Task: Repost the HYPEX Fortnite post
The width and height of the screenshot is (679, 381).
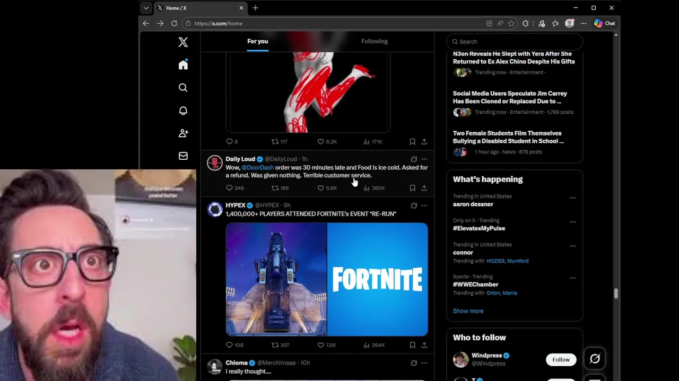Action: tap(280, 345)
